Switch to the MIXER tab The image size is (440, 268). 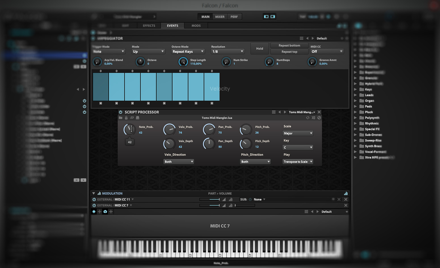pos(220,16)
